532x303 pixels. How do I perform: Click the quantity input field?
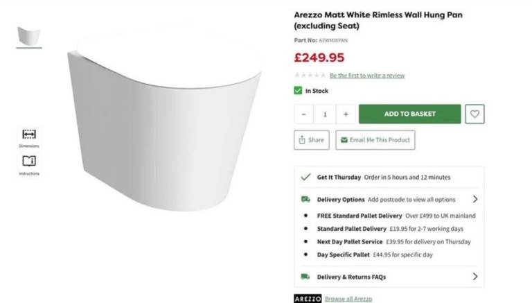[x=324, y=114]
